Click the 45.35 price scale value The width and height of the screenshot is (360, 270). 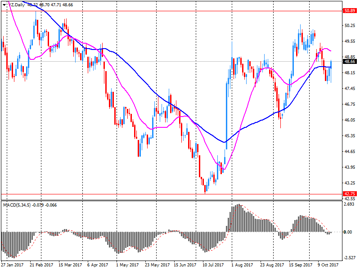(350, 136)
